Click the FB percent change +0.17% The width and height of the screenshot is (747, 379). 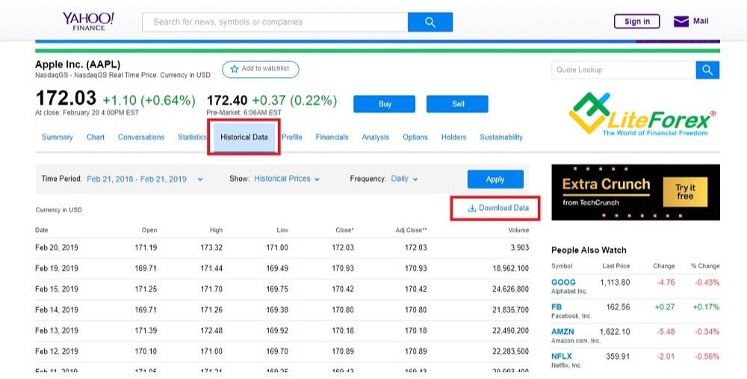tap(706, 307)
